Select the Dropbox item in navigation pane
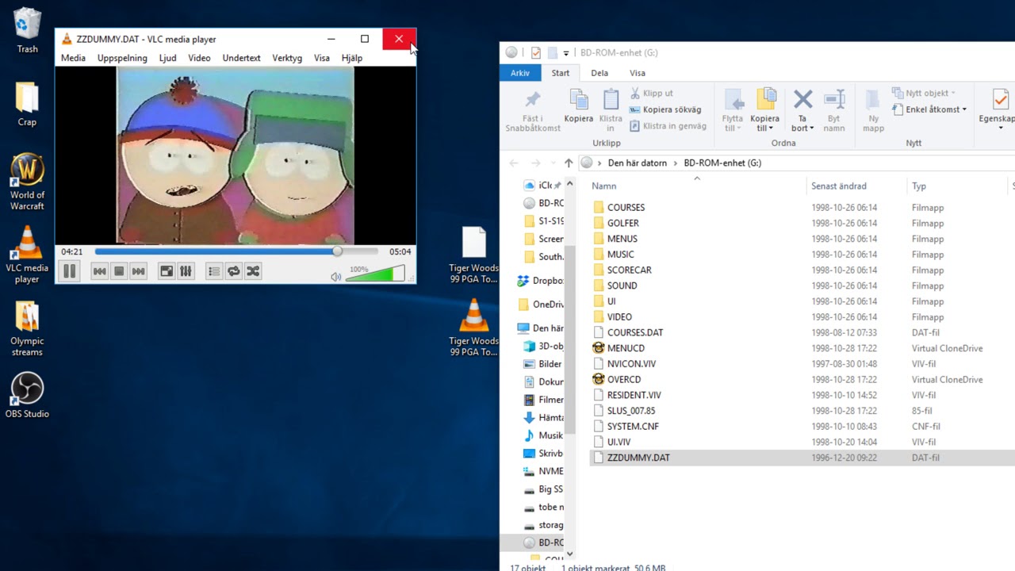The height and width of the screenshot is (571, 1015). click(x=540, y=281)
